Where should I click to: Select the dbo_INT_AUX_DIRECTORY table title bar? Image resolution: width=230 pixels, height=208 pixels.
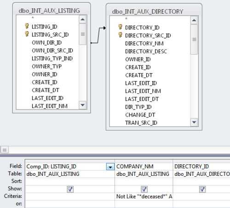tap(154, 12)
